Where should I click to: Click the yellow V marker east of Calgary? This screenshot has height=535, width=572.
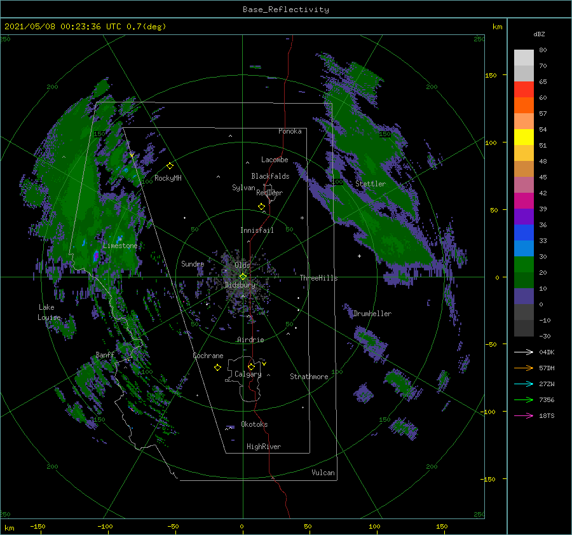264,364
